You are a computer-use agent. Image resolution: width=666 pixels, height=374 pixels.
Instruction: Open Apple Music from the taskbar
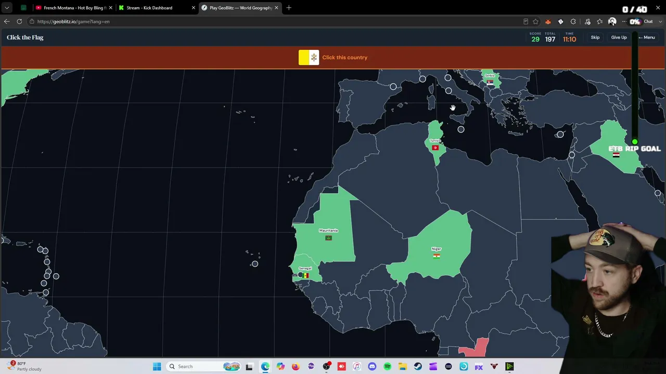[x=357, y=367]
